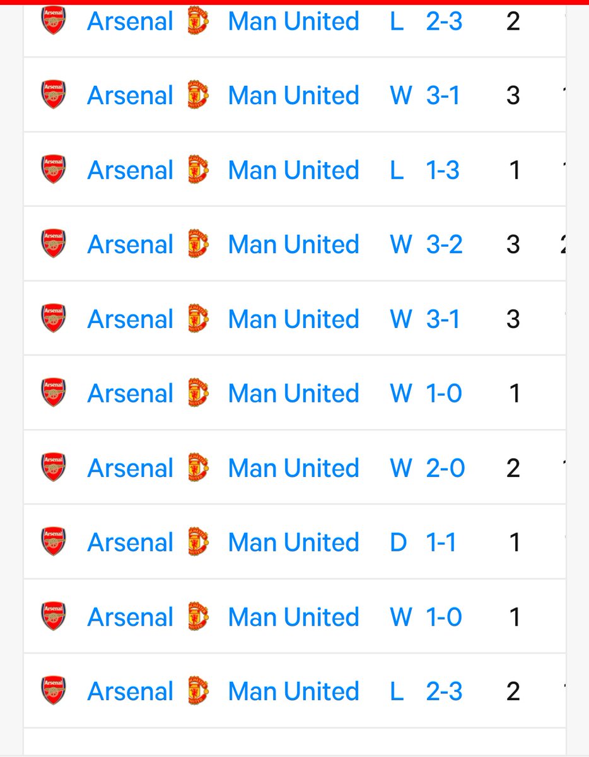Click the Arsenal team name in the 1-3 row
Screen dimensions: 589x757
(x=130, y=170)
